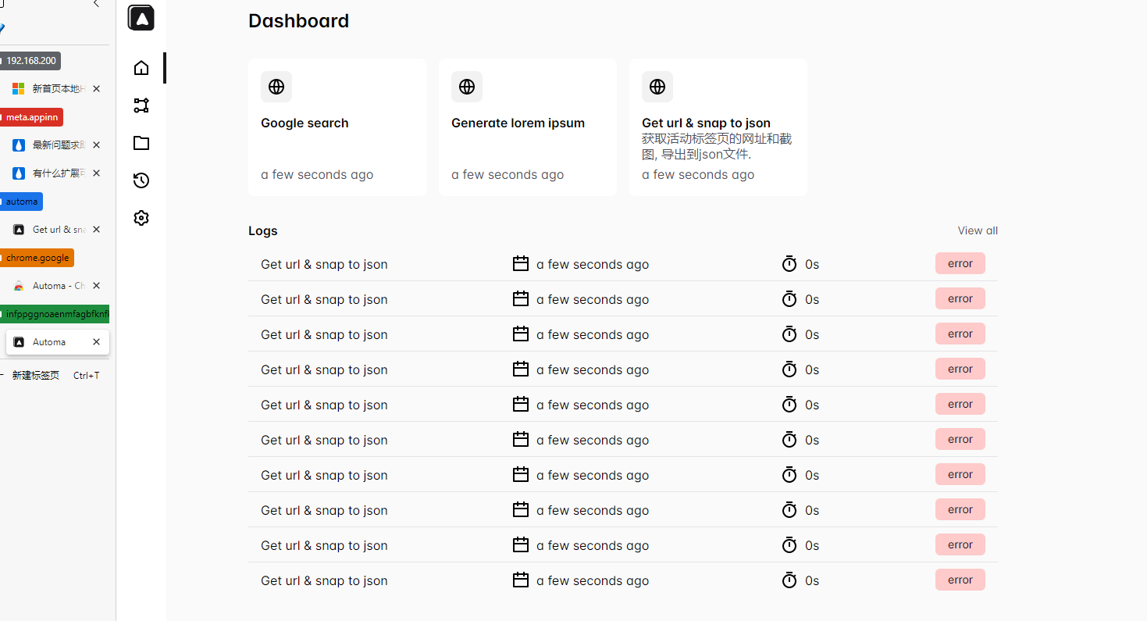Close the "Automa - Ch" browser tab
The height and width of the screenshot is (621, 1147).
coord(96,286)
